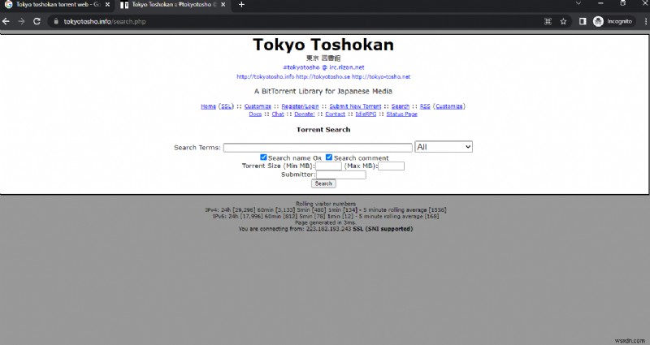Go to the Home link

[208, 106]
